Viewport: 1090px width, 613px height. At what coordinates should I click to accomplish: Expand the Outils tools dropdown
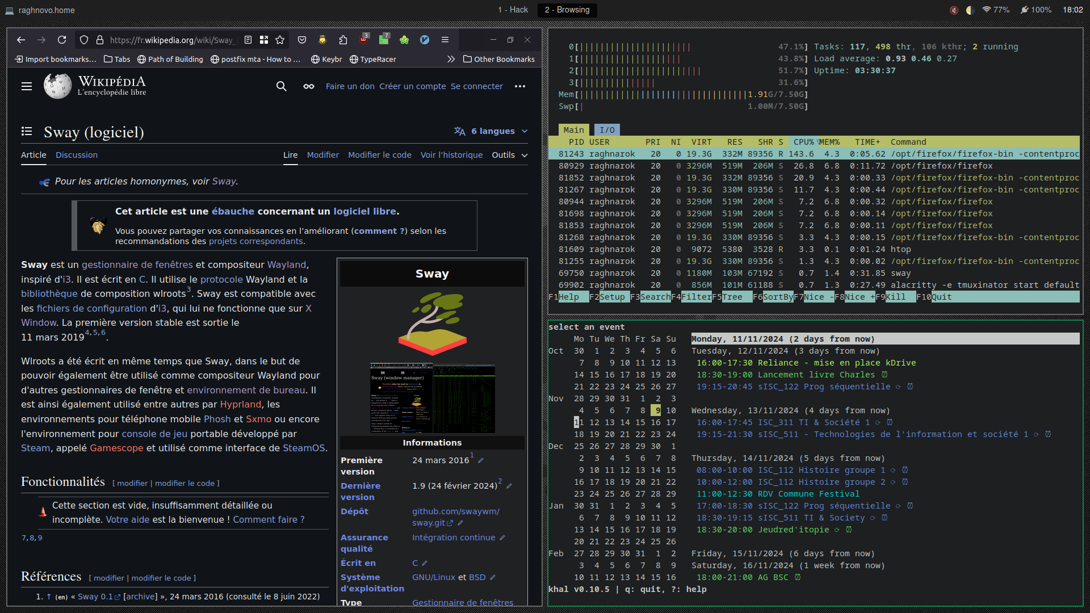(509, 155)
